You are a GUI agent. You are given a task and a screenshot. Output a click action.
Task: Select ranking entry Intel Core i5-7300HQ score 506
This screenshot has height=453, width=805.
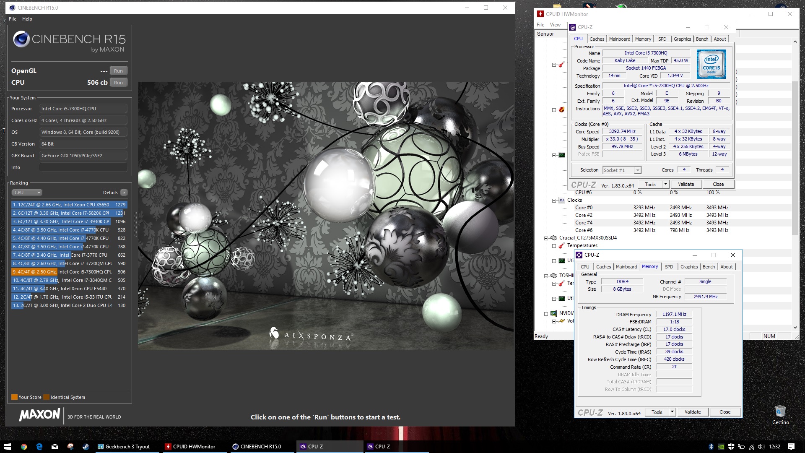69,272
